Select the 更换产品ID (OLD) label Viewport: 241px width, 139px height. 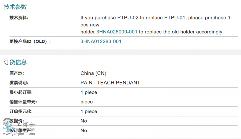(x=30, y=41)
